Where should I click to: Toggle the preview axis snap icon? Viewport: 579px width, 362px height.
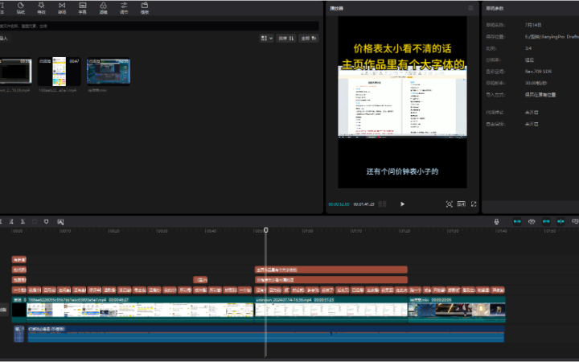(x=561, y=221)
